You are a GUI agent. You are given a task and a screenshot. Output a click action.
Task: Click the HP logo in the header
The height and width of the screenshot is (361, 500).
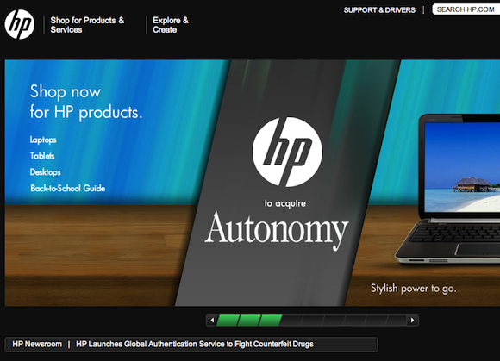point(20,24)
